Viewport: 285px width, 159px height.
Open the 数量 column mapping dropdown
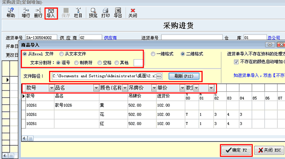[x=196, y=88]
